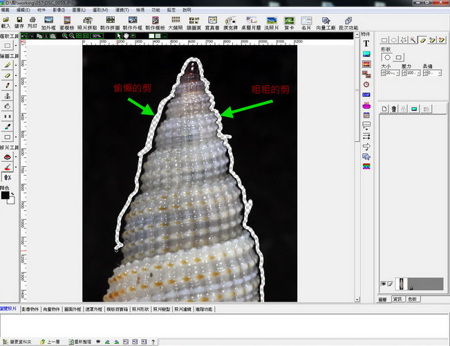
Task: Click the black foreground color swatch
Action: (6, 196)
